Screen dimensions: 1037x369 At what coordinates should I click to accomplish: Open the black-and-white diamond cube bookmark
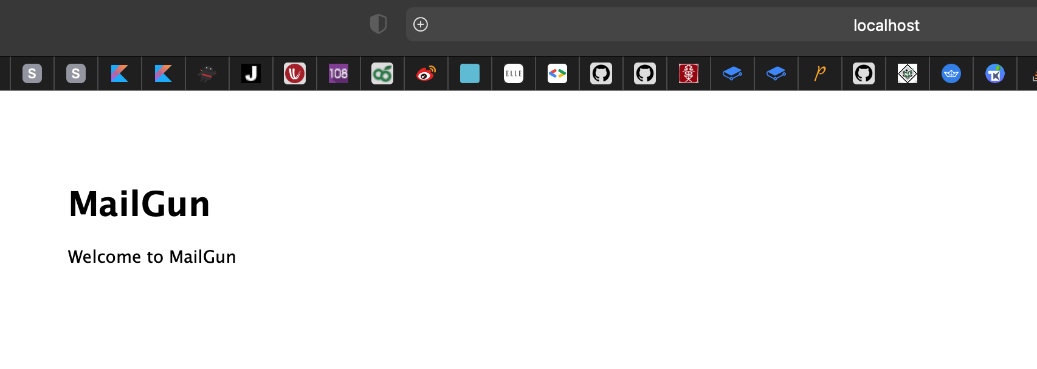click(908, 73)
